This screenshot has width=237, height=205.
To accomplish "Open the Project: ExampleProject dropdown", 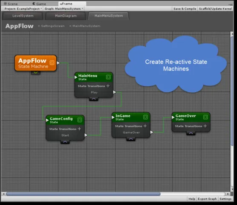I will click(23, 9).
